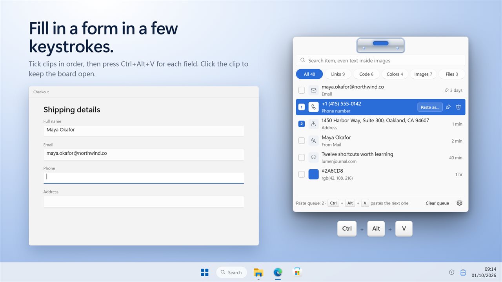
Task: Click the info icon in system tray
Action: click(x=451, y=272)
